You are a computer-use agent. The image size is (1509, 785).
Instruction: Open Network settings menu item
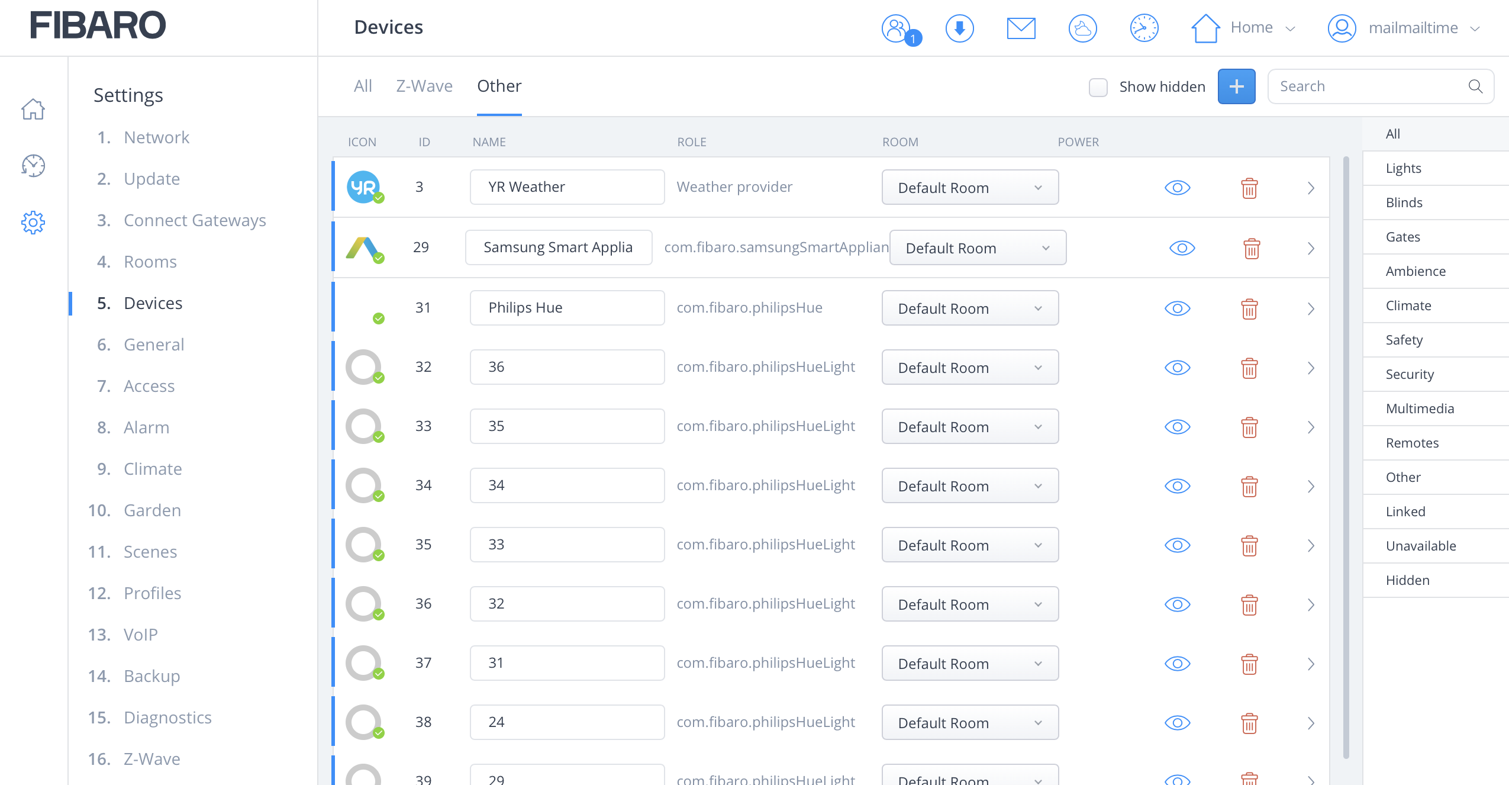156,137
